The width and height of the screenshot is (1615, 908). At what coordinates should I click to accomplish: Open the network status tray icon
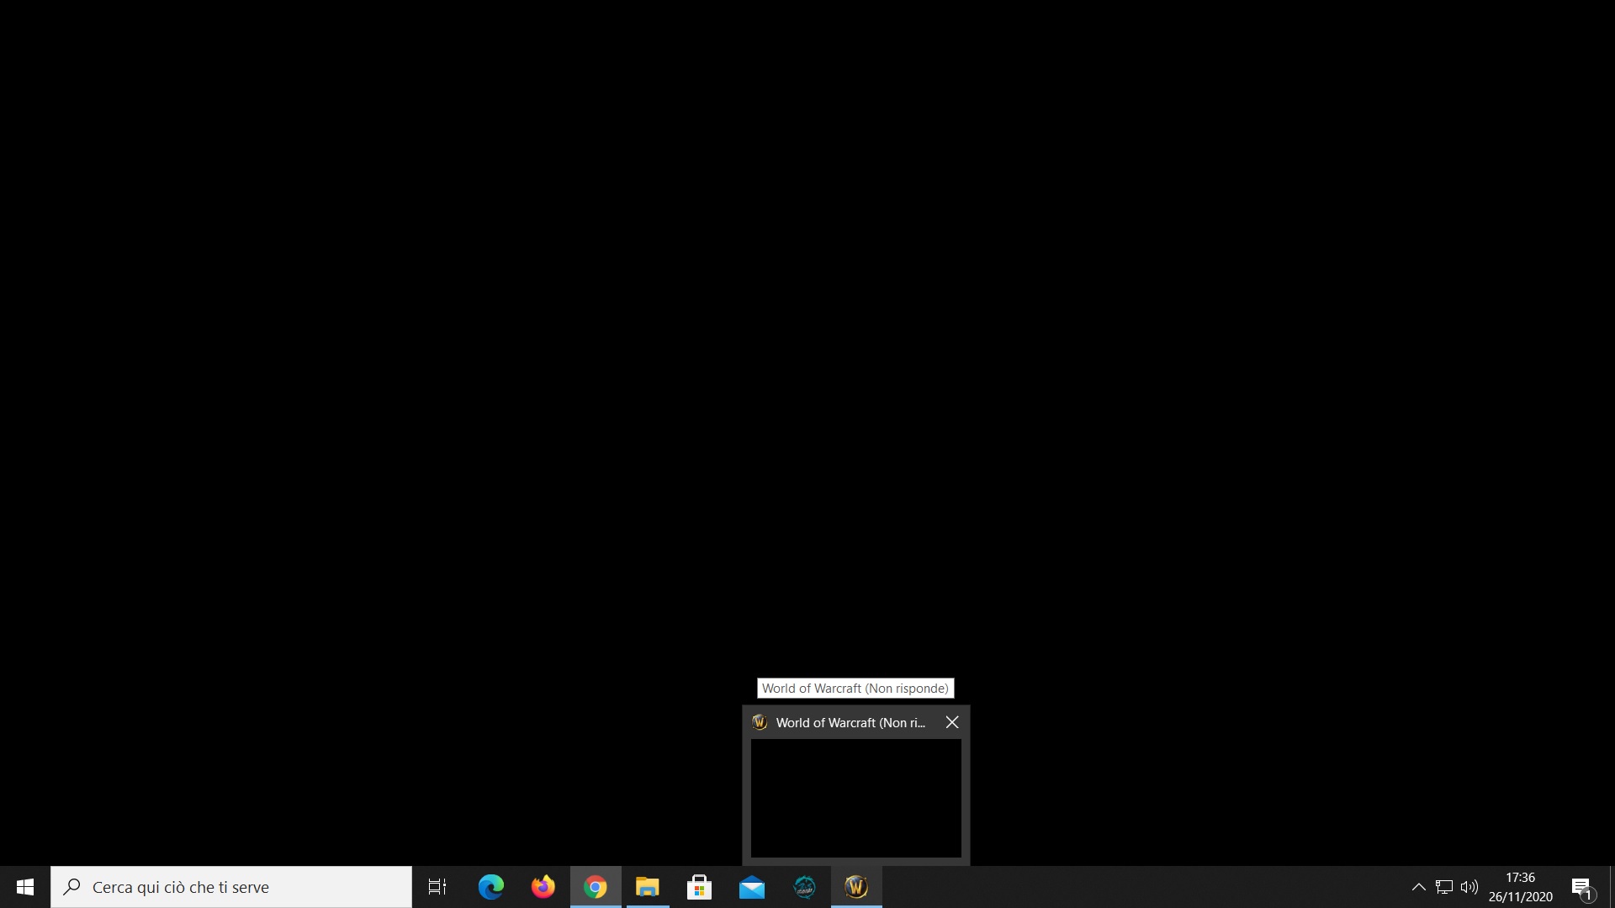1444,887
